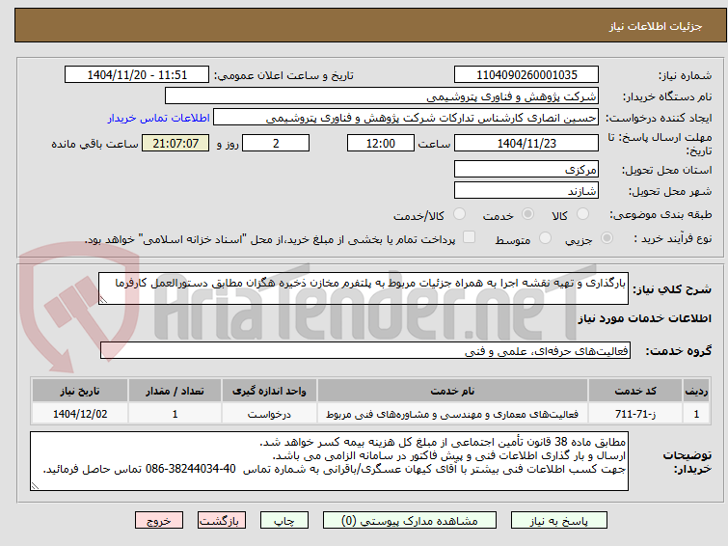Image resolution: width=728 pixels, height=546 pixels.
Task: Click the ایجاد کننده درخواست field
Action: (406, 118)
